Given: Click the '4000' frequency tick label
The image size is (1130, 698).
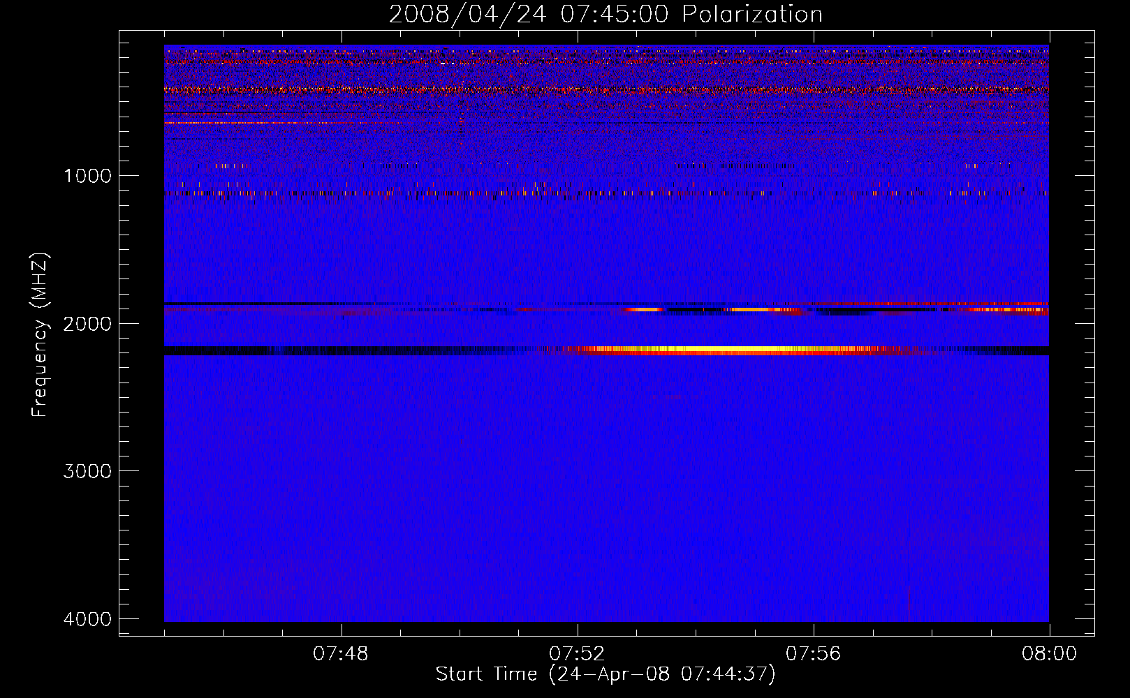Looking at the screenshot, I should click(87, 619).
